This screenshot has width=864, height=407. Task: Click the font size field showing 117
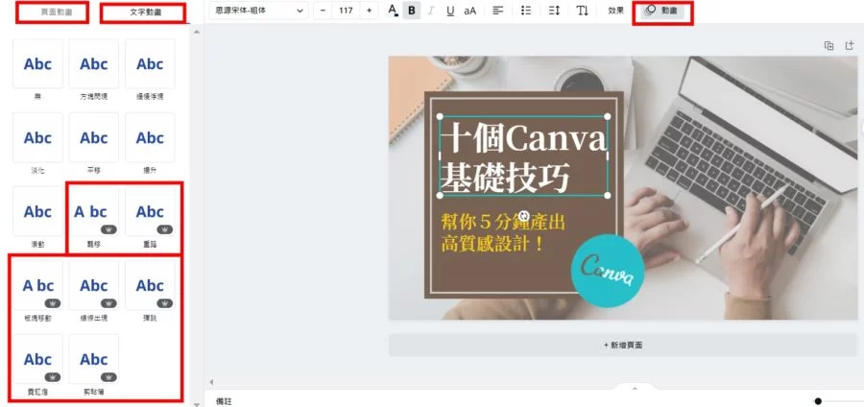346,11
